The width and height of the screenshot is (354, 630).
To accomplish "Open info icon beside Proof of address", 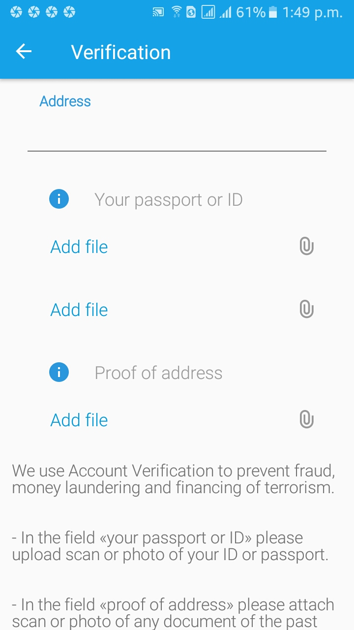I will [59, 373].
